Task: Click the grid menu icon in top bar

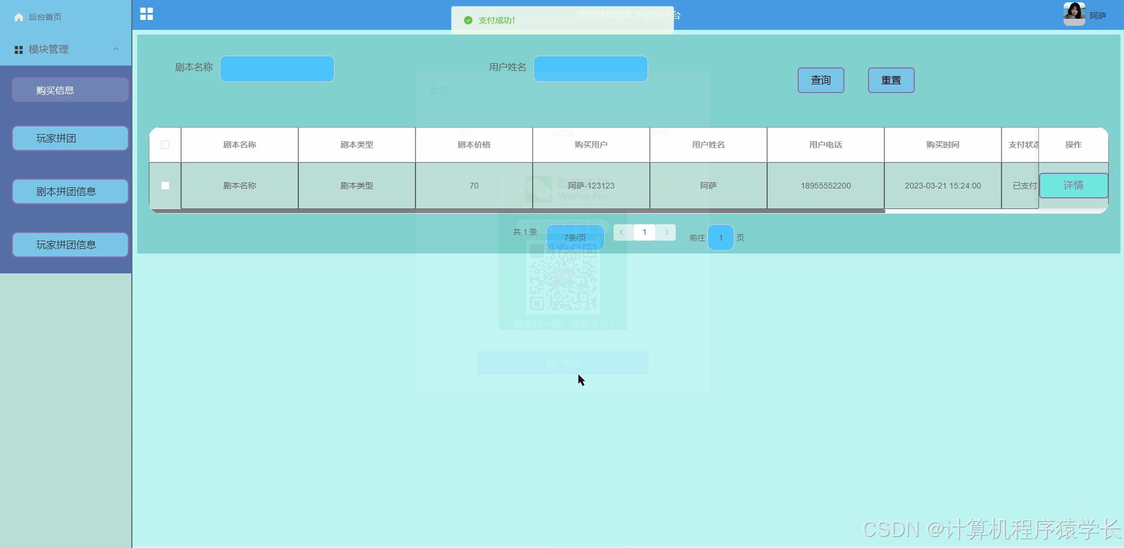Action: (147, 14)
